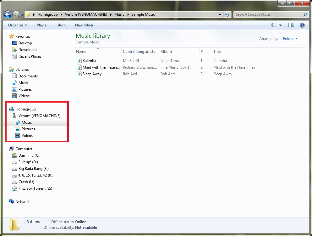Viewport: 312px width, 236px height.
Task: Select Sample Music breadcrumb segment
Action: pos(143,14)
